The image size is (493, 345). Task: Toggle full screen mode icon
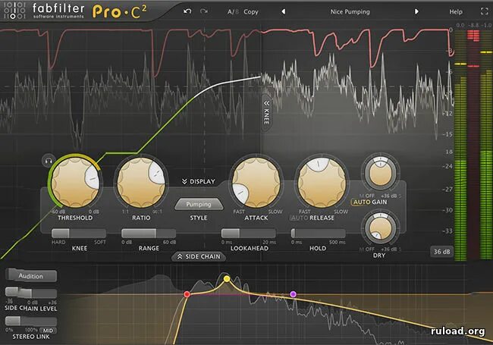(485, 11)
